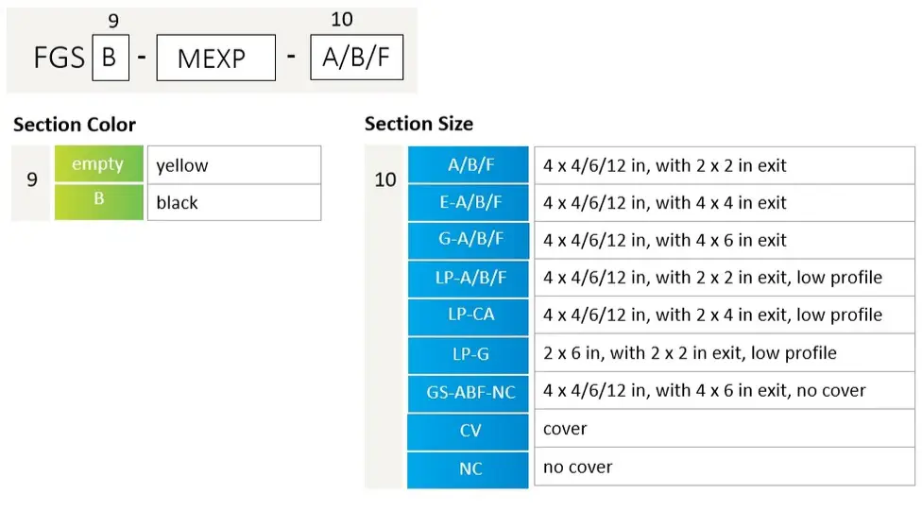
Task: Click the A/B/F box in the part number
Action: click(356, 58)
